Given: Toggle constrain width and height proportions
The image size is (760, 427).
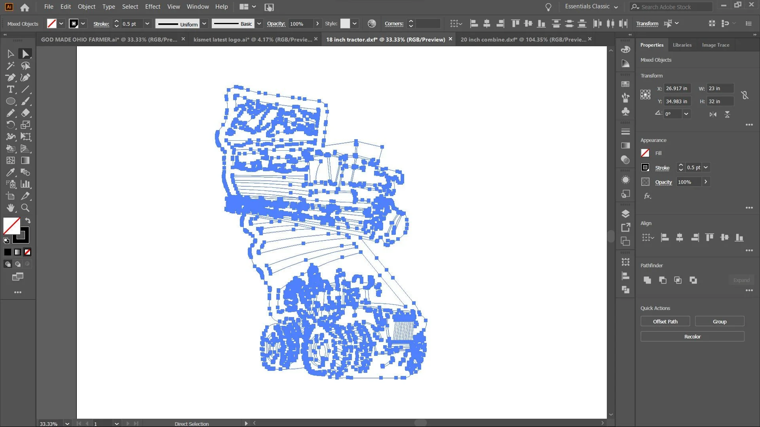Looking at the screenshot, I should 745,95.
